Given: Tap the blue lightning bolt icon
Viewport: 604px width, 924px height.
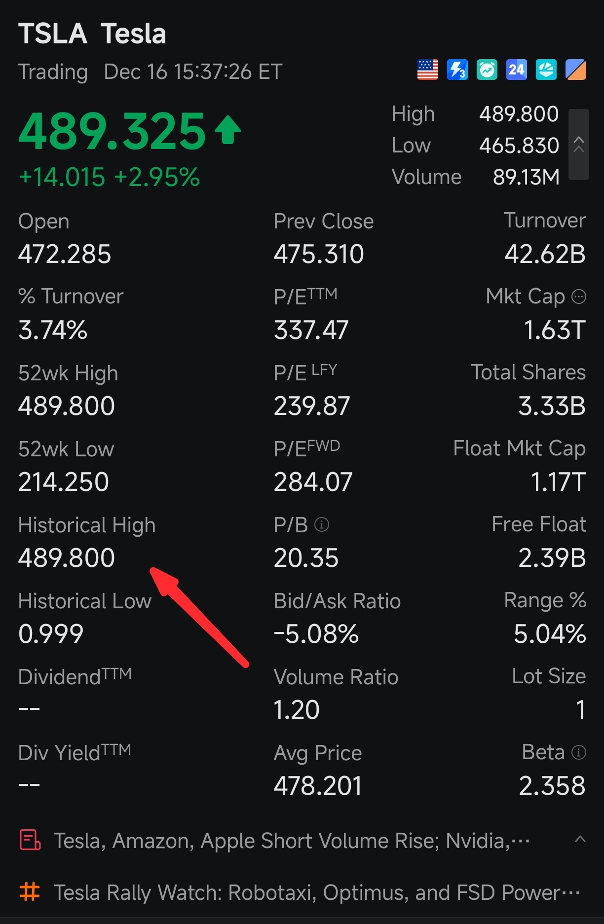Looking at the screenshot, I should point(457,70).
